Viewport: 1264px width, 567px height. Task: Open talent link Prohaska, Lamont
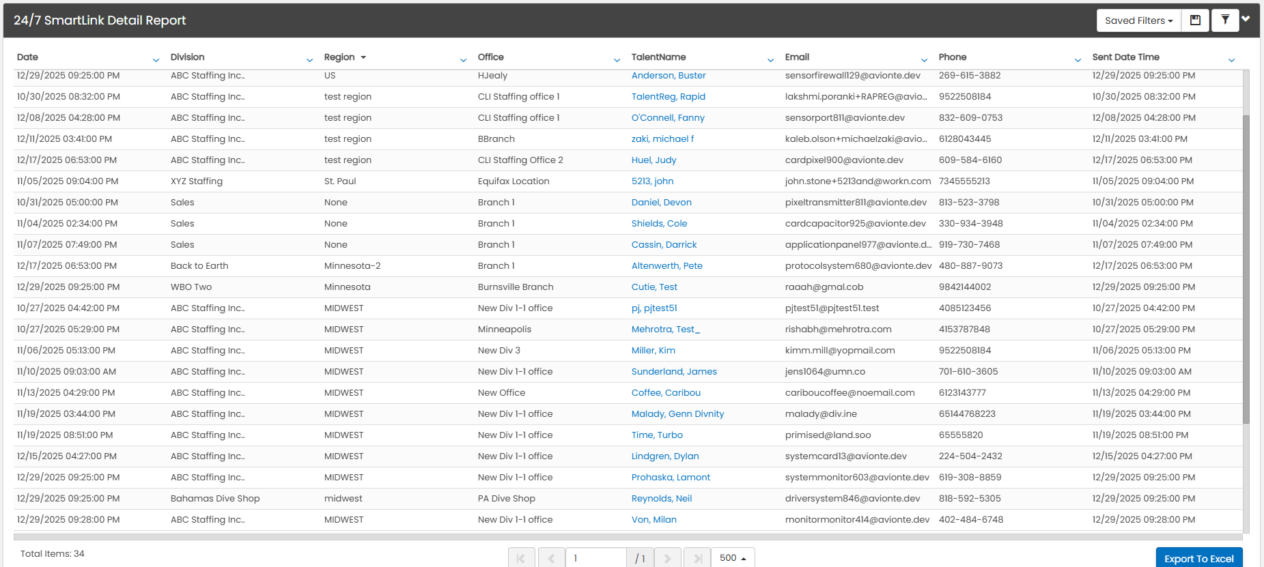671,478
